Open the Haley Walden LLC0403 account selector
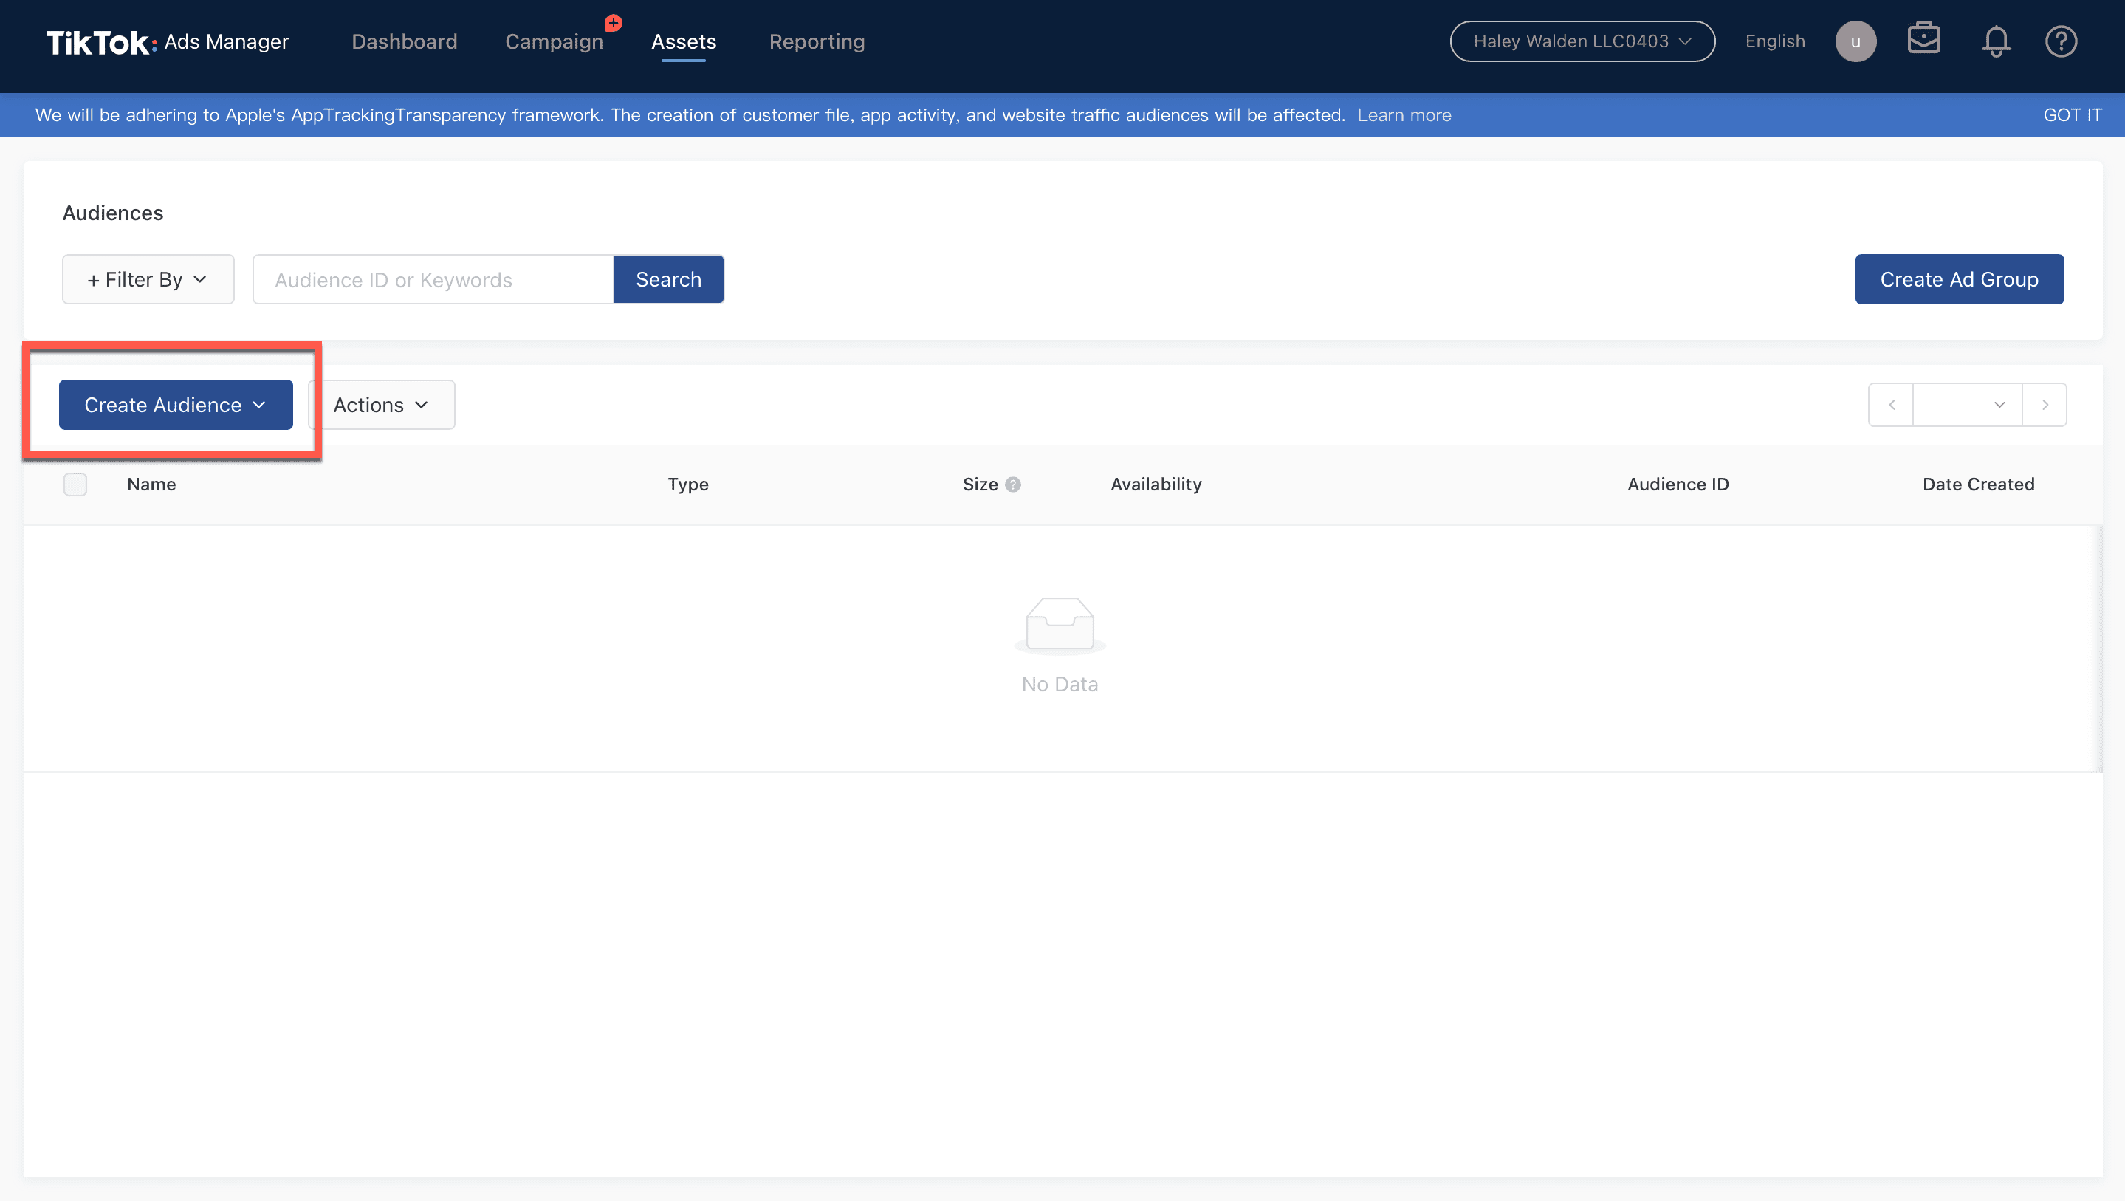 click(1582, 41)
